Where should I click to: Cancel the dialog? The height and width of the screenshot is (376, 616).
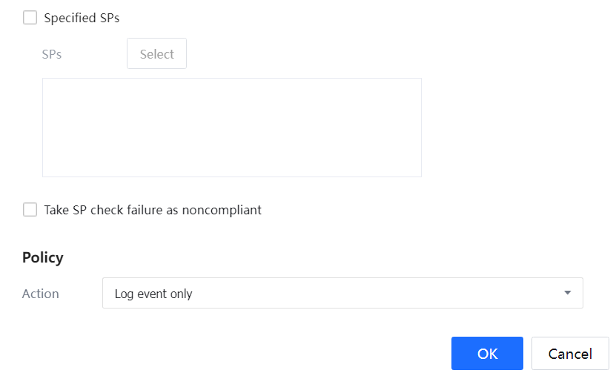tap(570, 354)
